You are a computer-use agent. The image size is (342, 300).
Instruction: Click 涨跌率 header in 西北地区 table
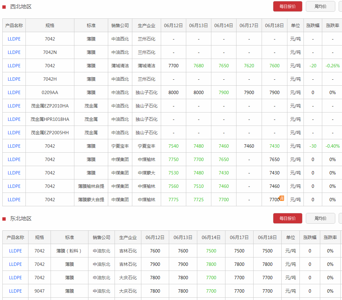[332, 25]
